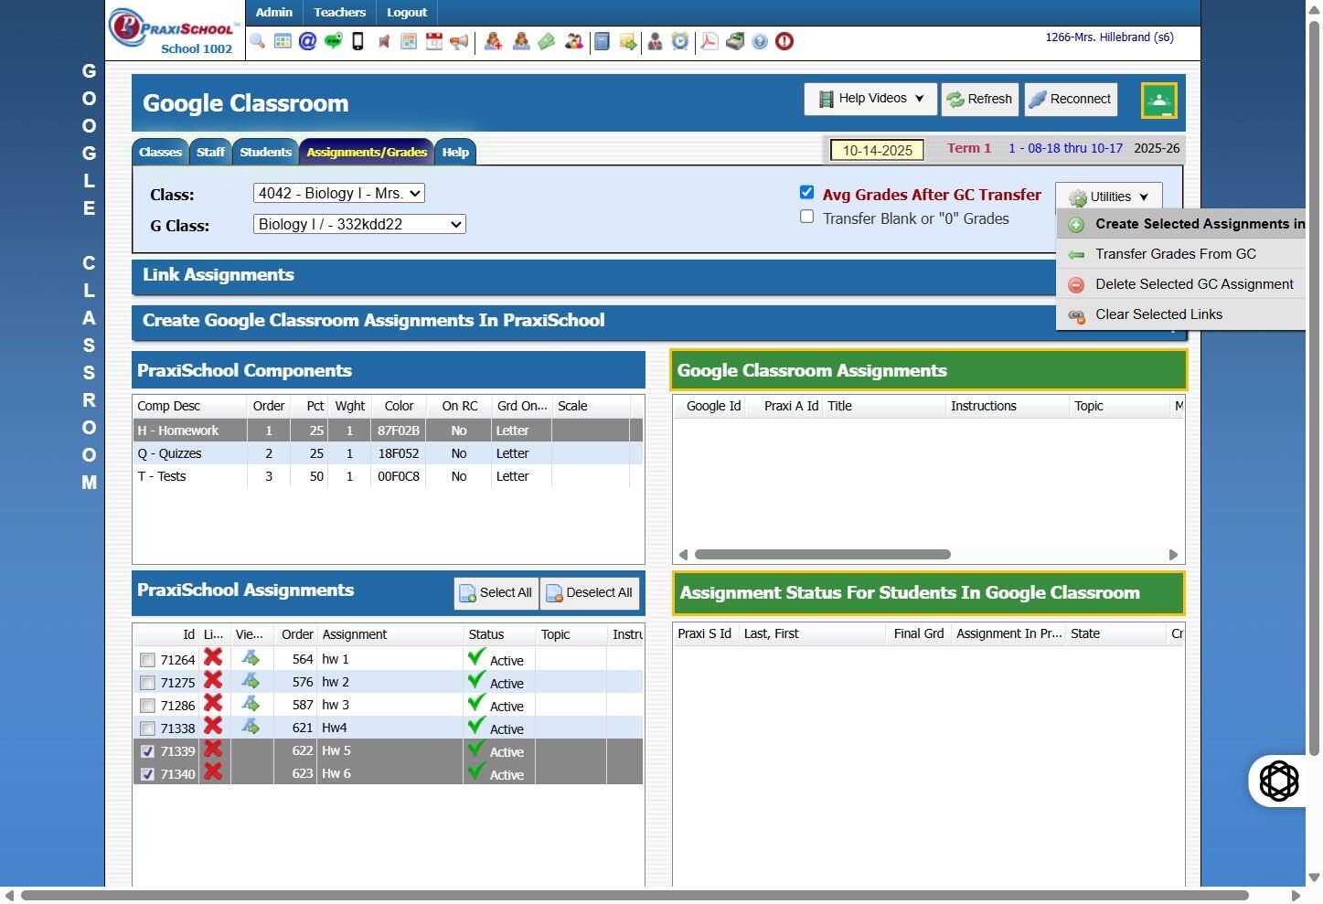Uncheck Avg Grades After GC Transfer
1323x904 pixels.
tap(806, 192)
